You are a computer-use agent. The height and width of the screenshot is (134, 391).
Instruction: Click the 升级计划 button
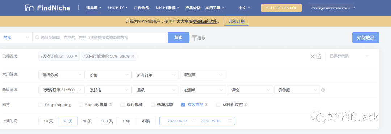point(236,21)
